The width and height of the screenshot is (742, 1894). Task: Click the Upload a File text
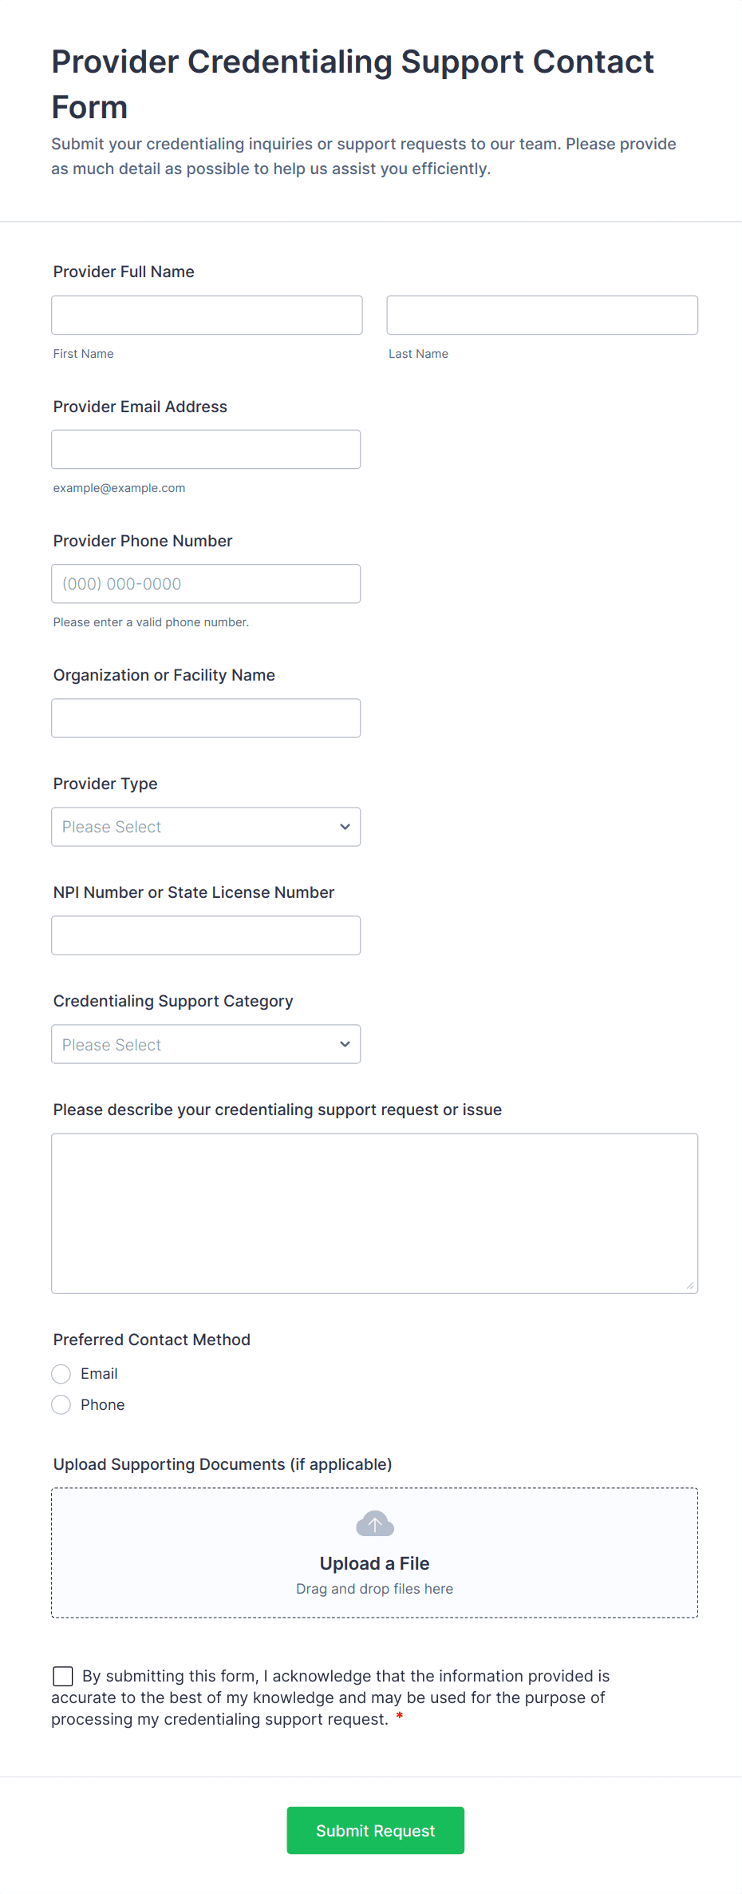pyautogui.click(x=374, y=1563)
